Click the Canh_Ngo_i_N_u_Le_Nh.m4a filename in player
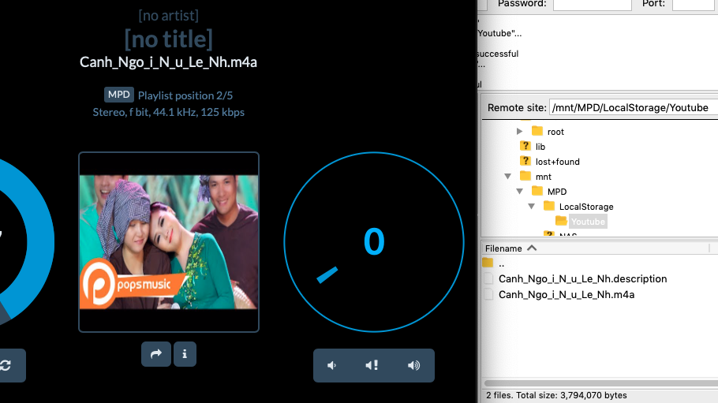 pyautogui.click(x=169, y=62)
